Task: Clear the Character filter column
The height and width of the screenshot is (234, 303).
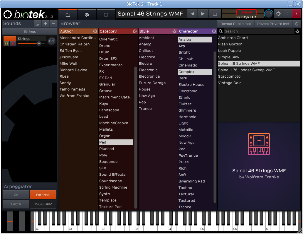Action: (214, 31)
